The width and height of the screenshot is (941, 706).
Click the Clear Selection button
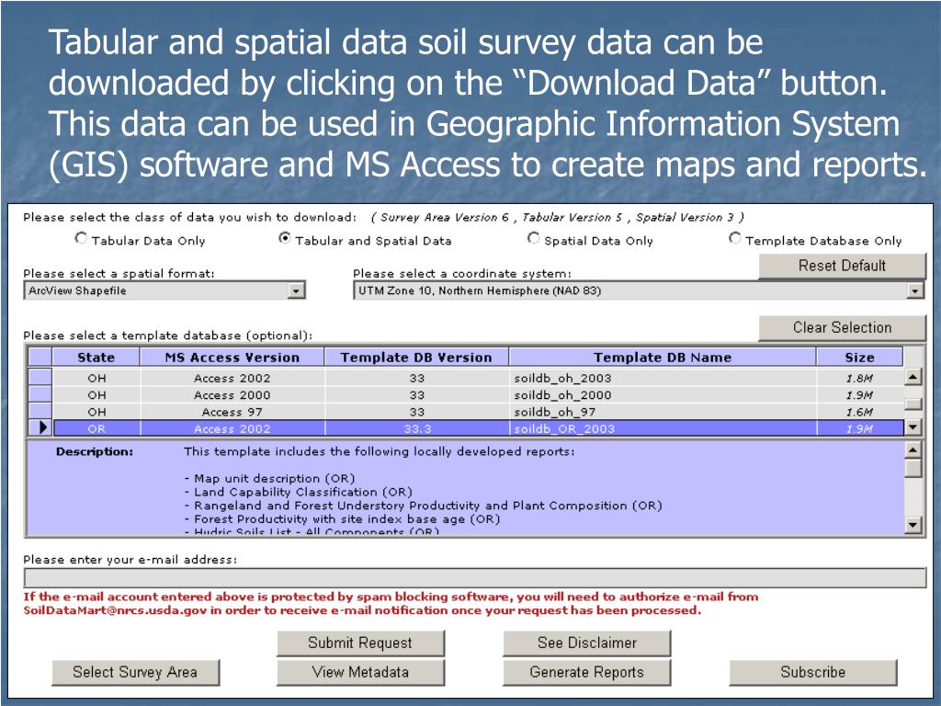[842, 328]
